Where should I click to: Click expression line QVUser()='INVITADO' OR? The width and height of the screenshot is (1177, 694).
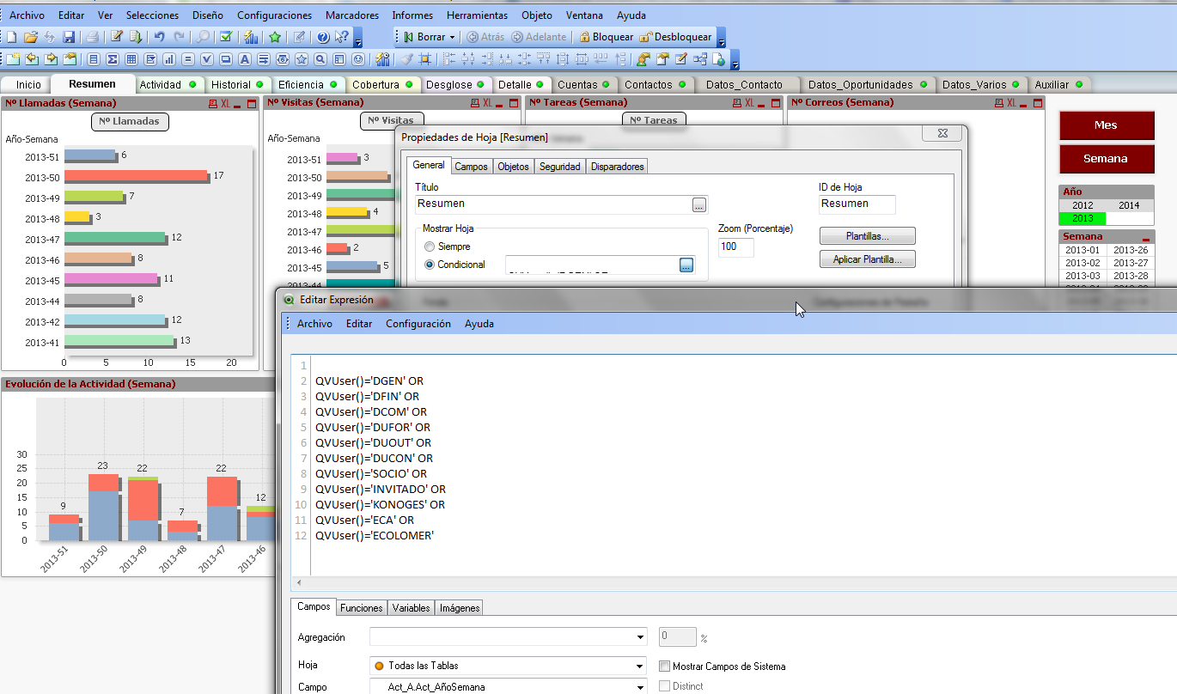tap(380, 489)
